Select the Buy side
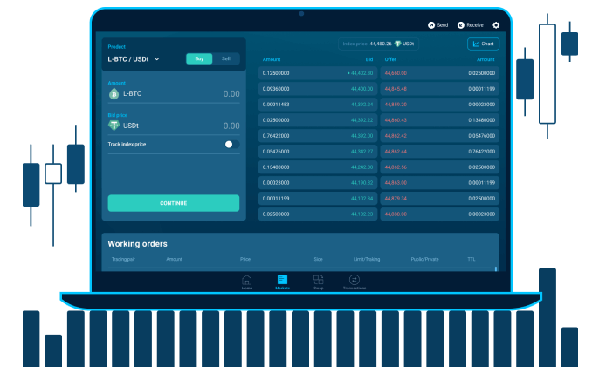The image size is (599, 367). [199, 58]
